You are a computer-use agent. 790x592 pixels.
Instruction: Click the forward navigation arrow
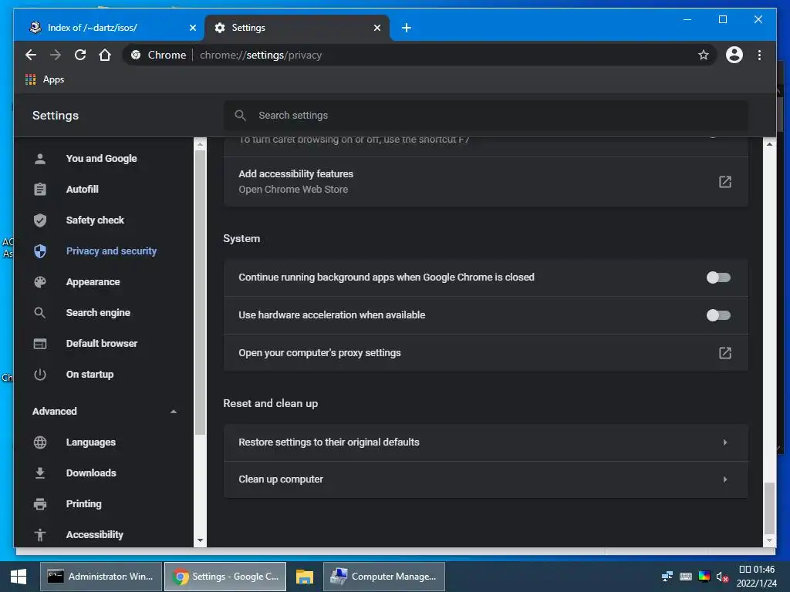56,55
